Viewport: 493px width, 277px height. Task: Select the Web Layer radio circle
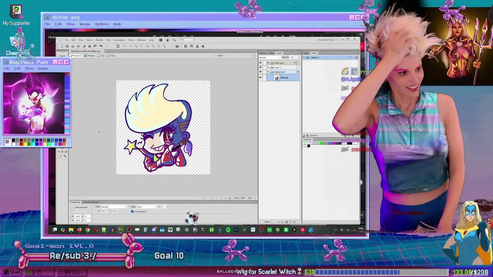[x=298, y=63]
